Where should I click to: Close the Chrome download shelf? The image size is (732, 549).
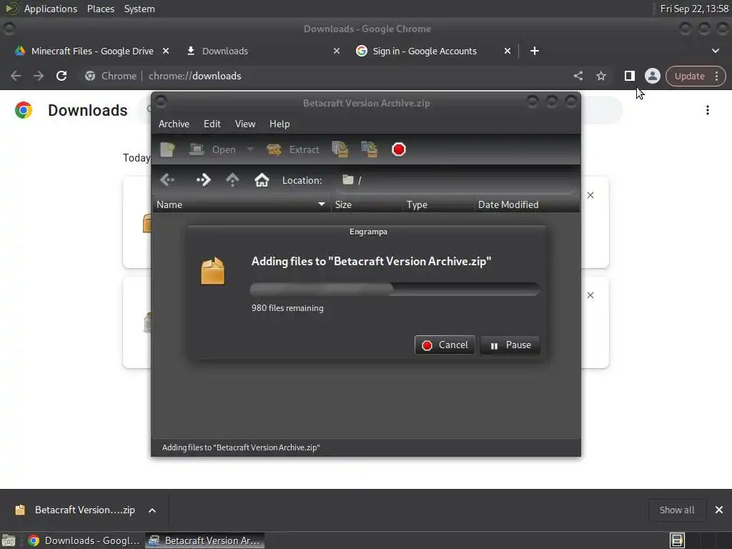pos(719,510)
